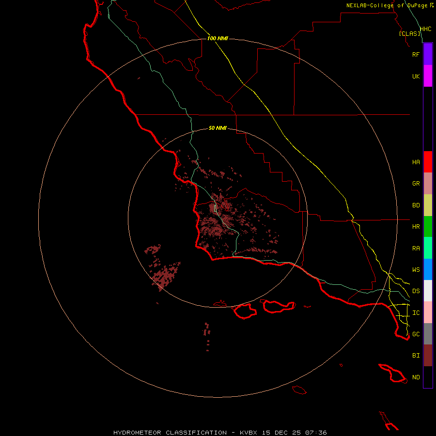This screenshot has height=436, width=436.
Task: Click the KVBX radar station identifier
Action: 249,433
